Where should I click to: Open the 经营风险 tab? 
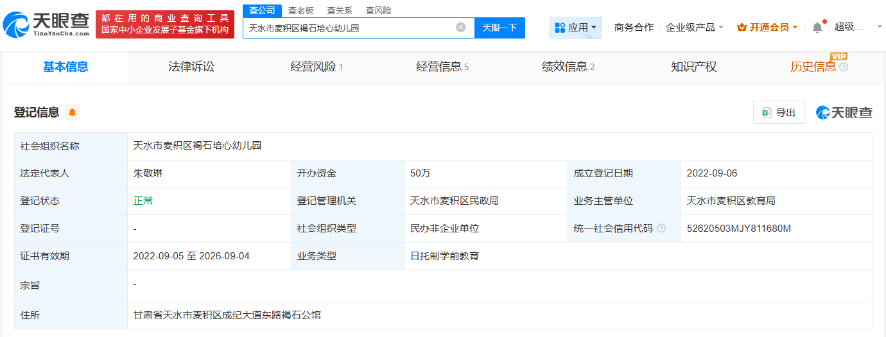[316, 67]
